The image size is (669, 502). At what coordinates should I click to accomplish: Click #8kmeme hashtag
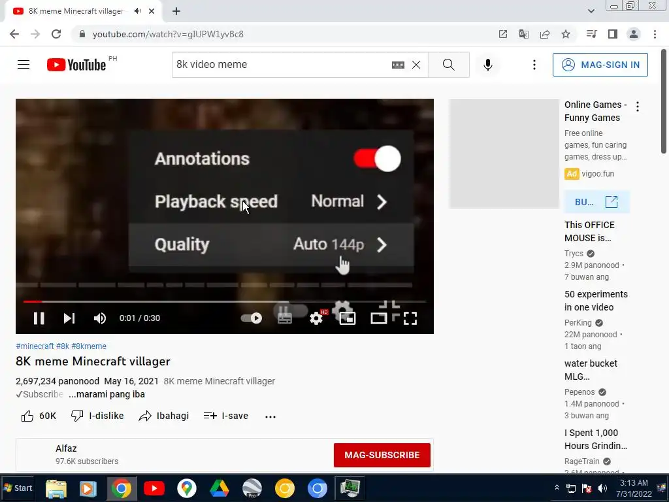[x=89, y=346]
